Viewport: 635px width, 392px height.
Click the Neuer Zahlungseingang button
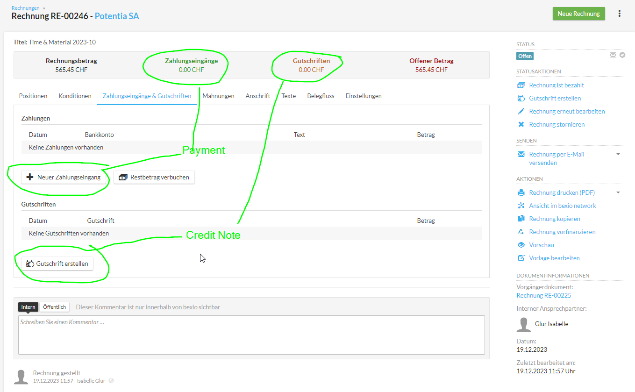64,177
